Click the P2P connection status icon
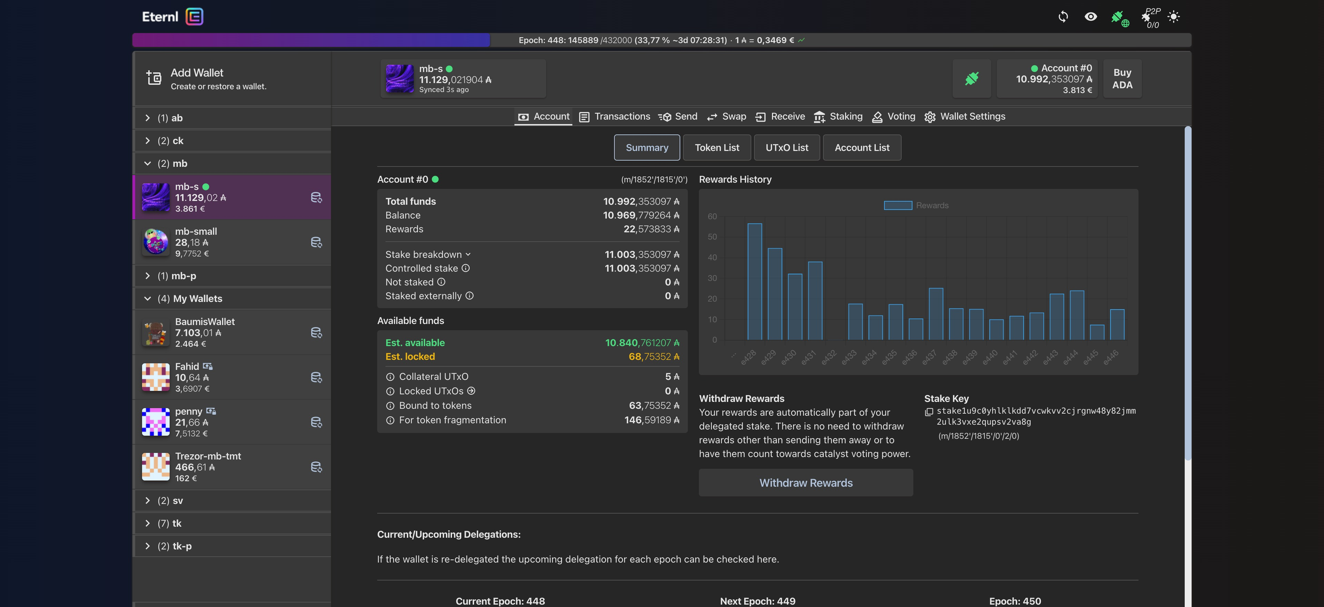1324x607 pixels. tap(1147, 18)
